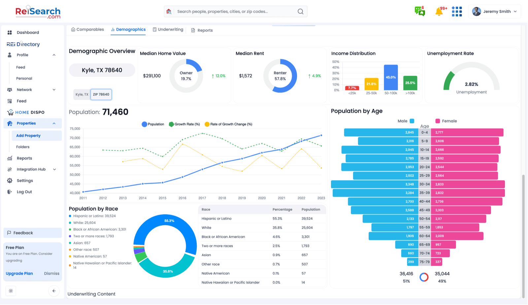Click the page vertical scrollbar
The width and height of the screenshot is (528, 305).
point(523,236)
